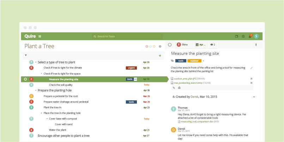Toggle the completion circle in detail panel
The height and width of the screenshot is (142, 284).
[x=170, y=45]
